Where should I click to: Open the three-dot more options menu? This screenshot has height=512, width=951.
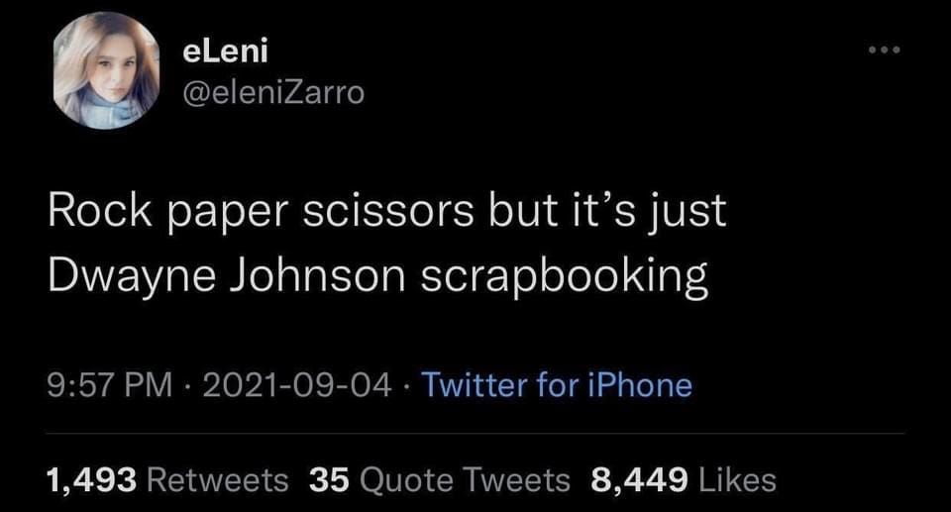[885, 50]
